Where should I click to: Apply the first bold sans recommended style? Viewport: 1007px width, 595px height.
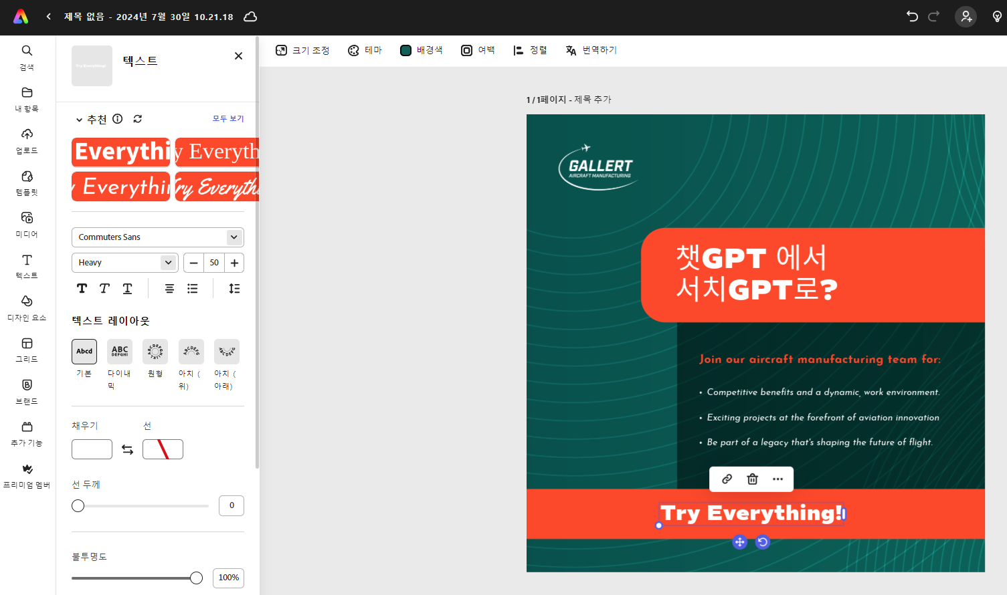click(x=121, y=152)
